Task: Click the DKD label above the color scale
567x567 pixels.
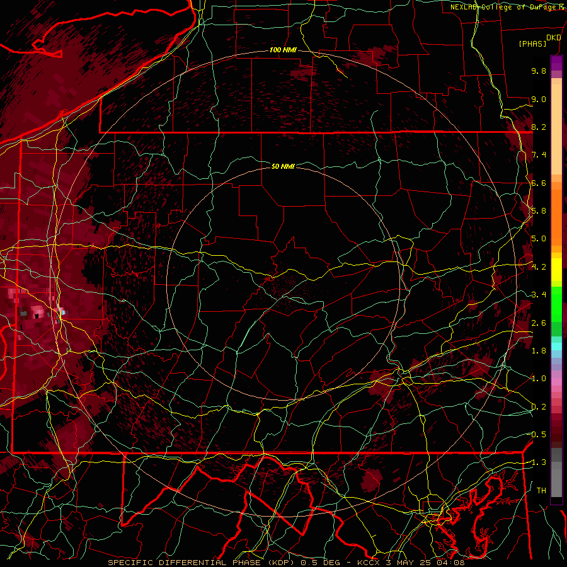Action: [553, 38]
